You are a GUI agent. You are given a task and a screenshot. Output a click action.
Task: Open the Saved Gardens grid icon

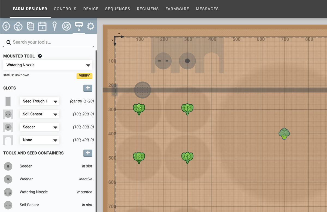click(30, 26)
